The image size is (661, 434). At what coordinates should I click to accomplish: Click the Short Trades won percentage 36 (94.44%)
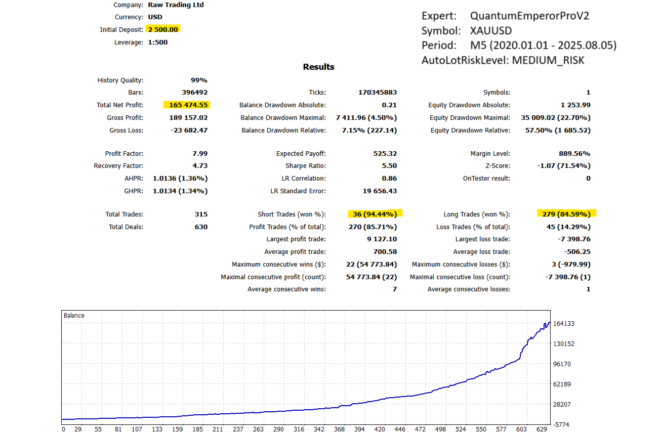(x=375, y=214)
